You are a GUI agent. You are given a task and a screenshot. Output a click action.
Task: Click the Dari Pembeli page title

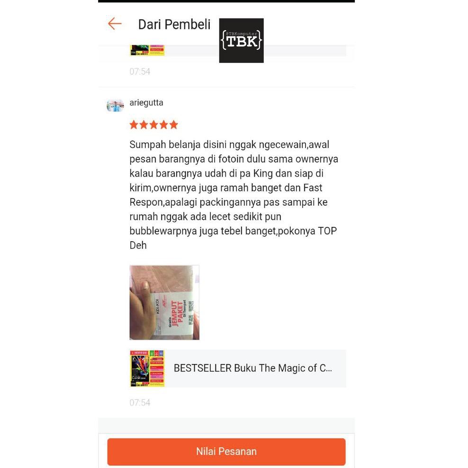click(x=174, y=25)
